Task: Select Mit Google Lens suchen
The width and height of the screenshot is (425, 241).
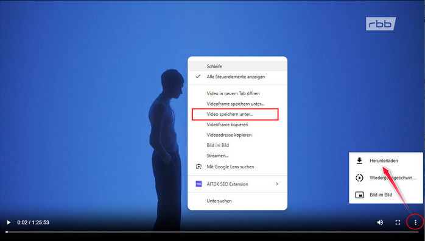Action: point(237,167)
